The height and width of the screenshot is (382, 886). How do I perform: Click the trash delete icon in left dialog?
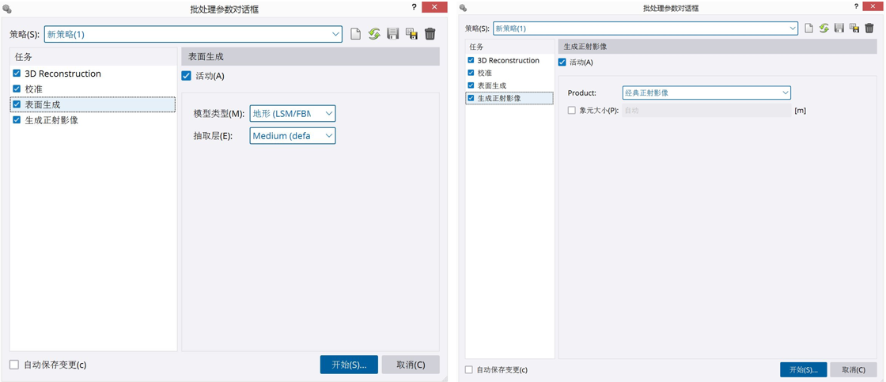pos(430,34)
